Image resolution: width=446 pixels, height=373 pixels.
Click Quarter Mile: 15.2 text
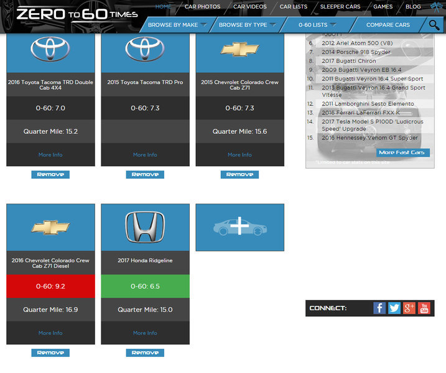click(50, 131)
